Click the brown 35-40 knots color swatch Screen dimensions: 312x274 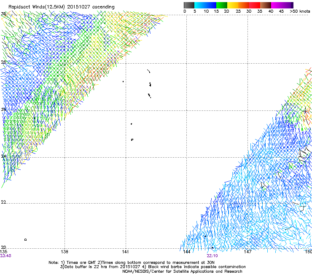(266, 5)
